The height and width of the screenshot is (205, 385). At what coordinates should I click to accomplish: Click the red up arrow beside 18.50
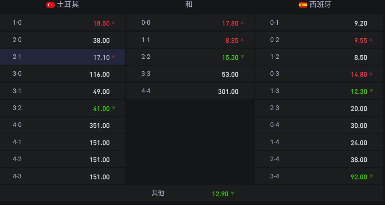point(113,23)
